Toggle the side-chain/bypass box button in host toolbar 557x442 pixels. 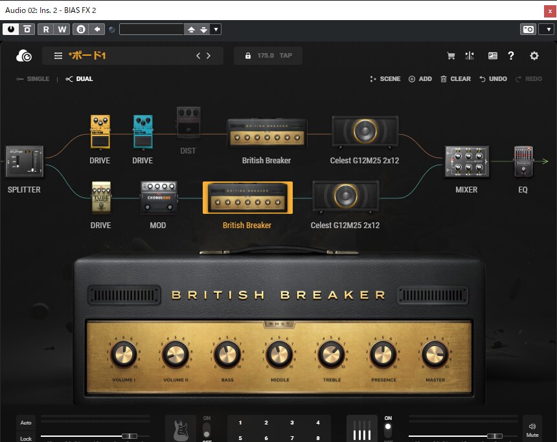click(x=27, y=29)
